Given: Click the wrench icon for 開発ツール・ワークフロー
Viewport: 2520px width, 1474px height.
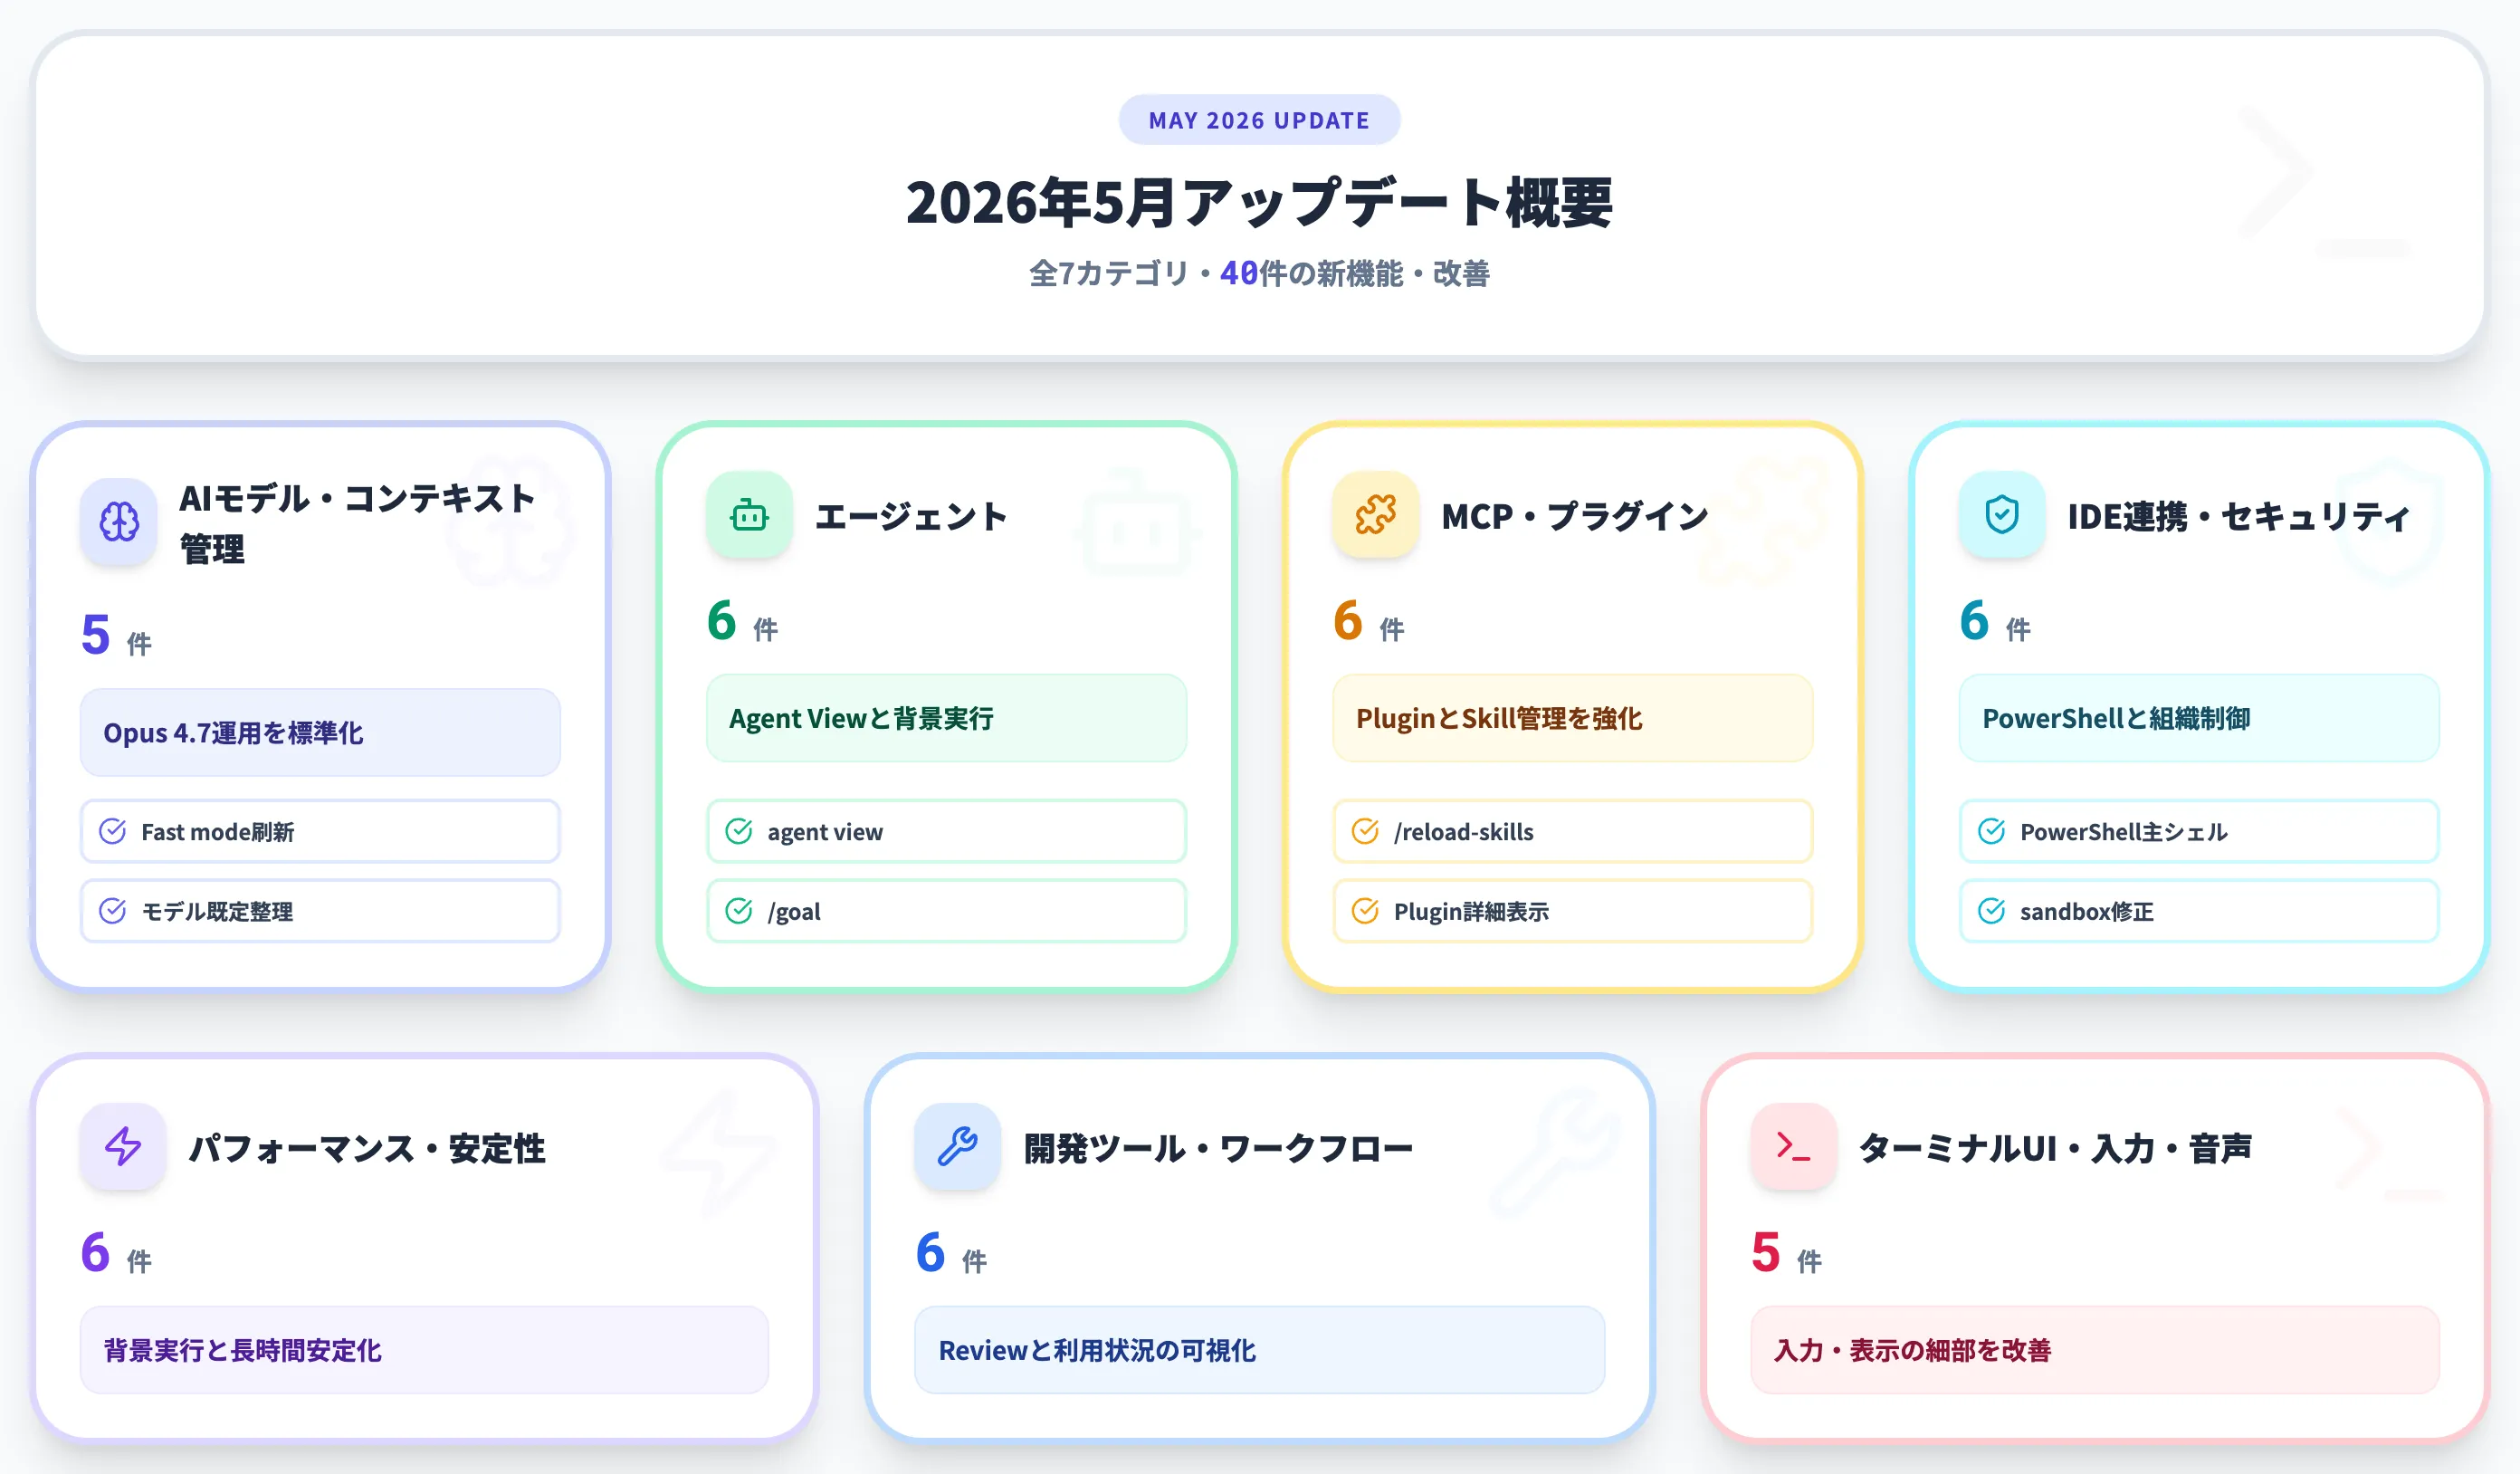Looking at the screenshot, I should click(958, 1147).
